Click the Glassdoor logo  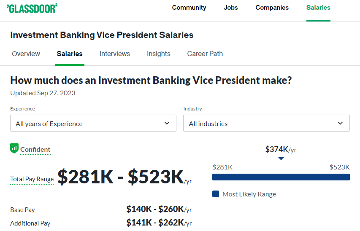[32, 8]
